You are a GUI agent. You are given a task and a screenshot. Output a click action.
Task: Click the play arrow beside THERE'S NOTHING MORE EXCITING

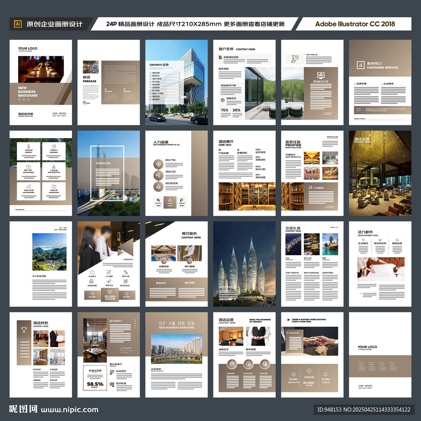coord(289,320)
